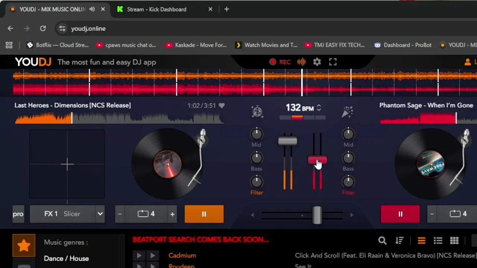
Task: Decrease the right deck loop length
Action: (432, 214)
